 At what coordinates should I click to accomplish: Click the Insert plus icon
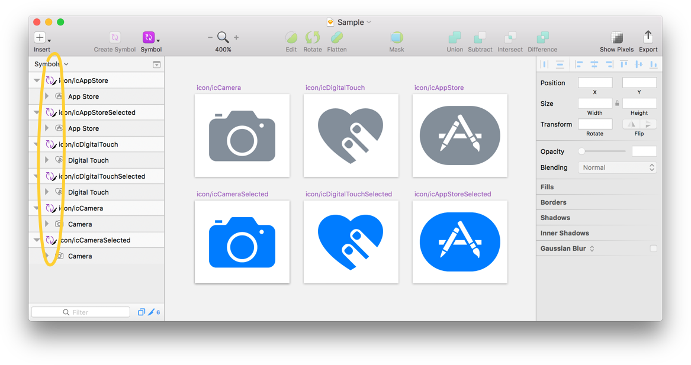pos(40,37)
